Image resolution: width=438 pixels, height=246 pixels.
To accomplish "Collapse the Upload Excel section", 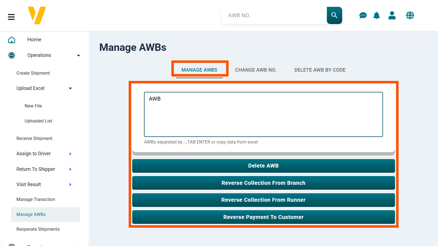I will [70, 88].
